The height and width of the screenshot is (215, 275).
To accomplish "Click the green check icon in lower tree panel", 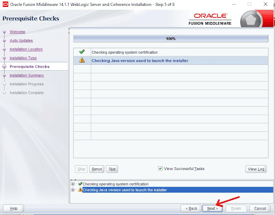I will pyautogui.click(x=80, y=184).
